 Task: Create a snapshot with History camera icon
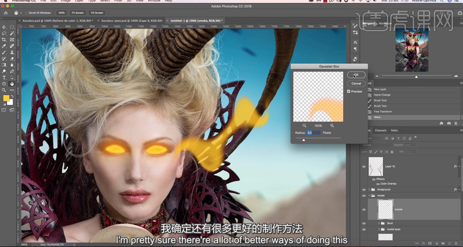(449, 123)
